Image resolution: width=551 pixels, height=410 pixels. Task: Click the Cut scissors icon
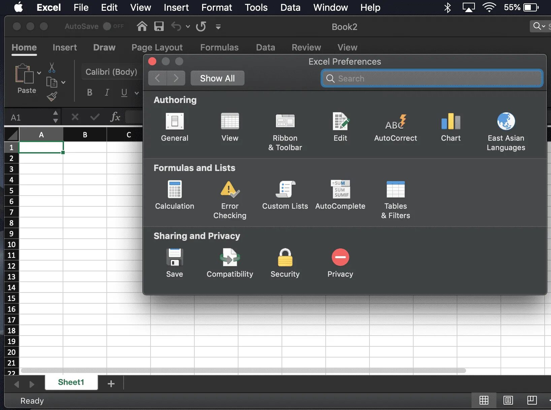coord(52,68)
